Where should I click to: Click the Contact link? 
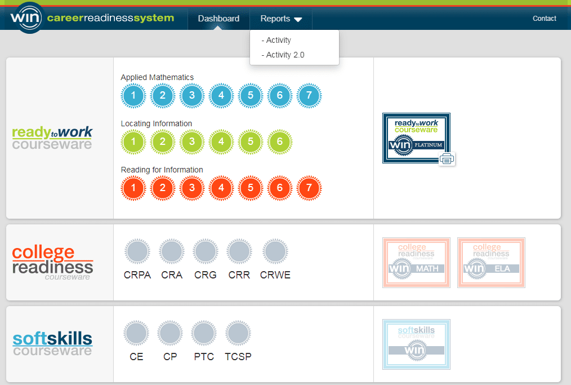[544, 19]
